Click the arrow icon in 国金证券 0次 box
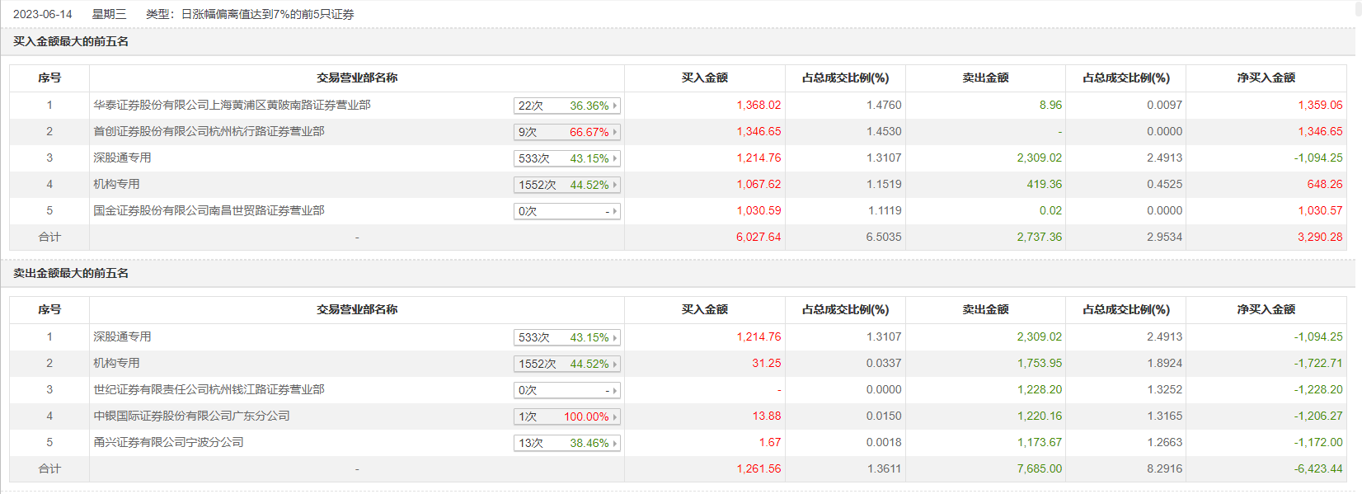Viewport: 1362px width, 494px height. (x=615, y=211)
